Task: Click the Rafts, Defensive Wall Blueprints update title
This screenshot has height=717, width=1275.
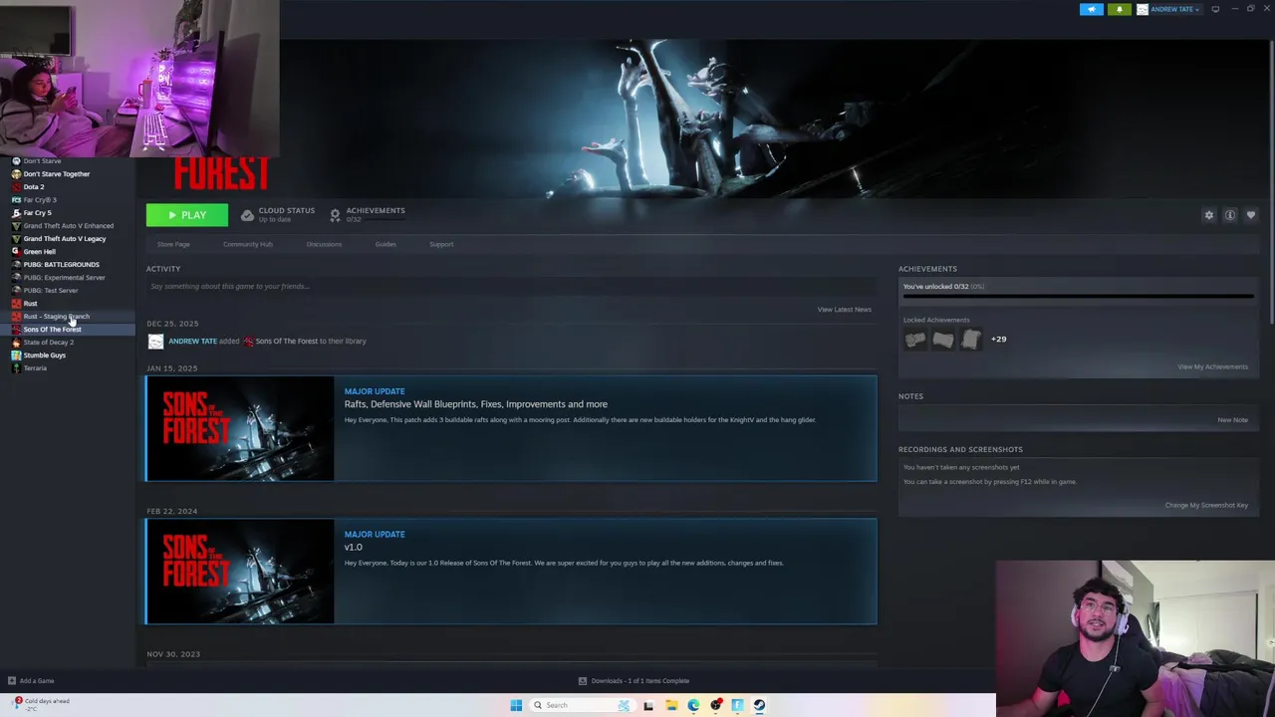Action: coord(475,404)
